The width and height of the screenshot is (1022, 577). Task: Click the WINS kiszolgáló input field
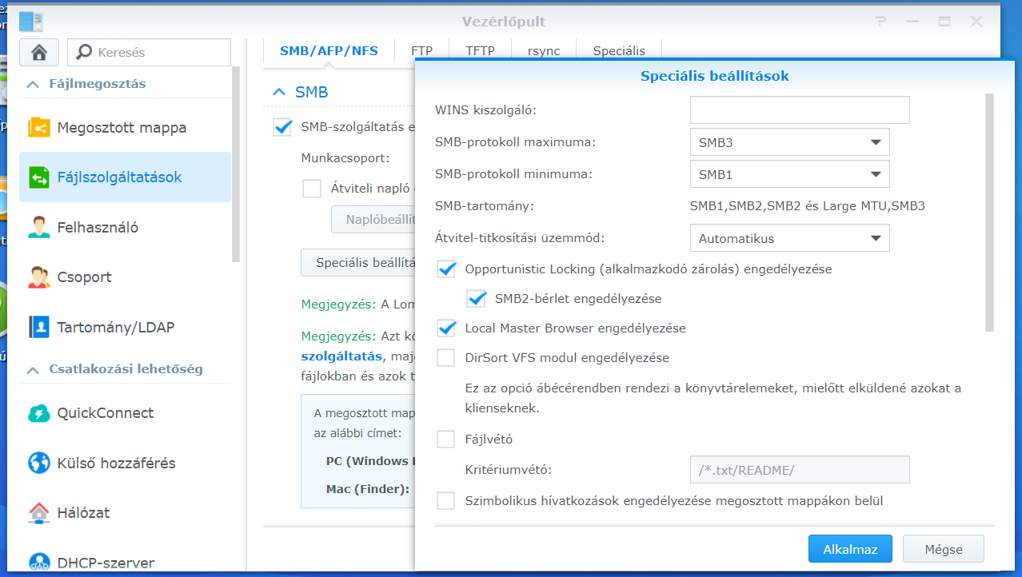(799, 109)
